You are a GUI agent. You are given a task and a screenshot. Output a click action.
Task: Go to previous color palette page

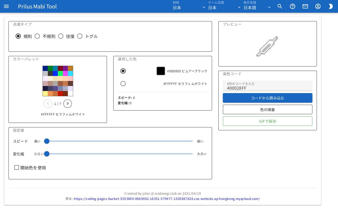(x=48, y=104)
